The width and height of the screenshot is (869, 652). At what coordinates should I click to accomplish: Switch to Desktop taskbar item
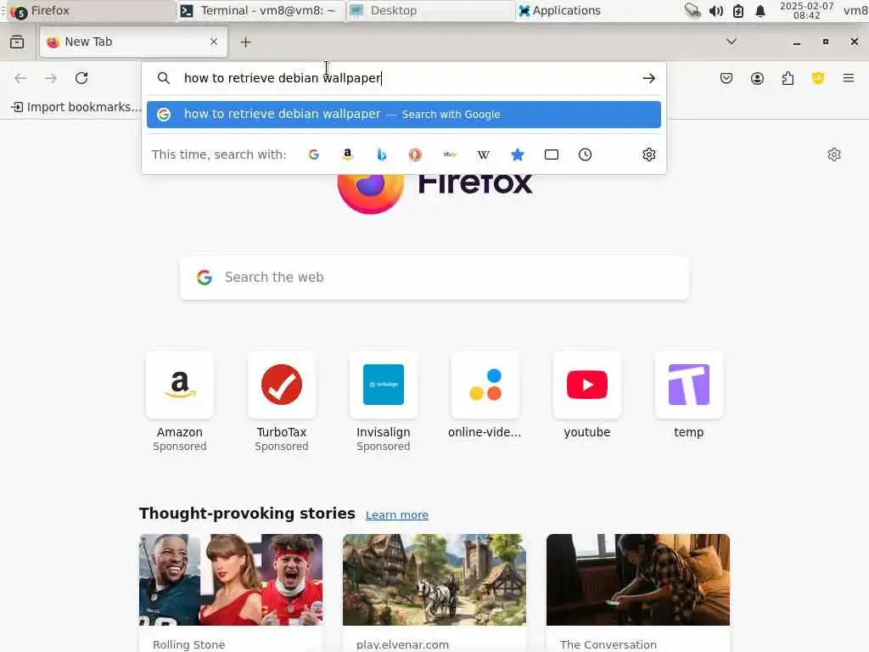[x=430, y=10]
